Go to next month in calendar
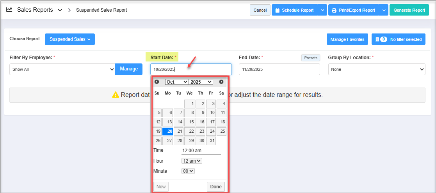The image size is (436, 193). tap(221, 82)
